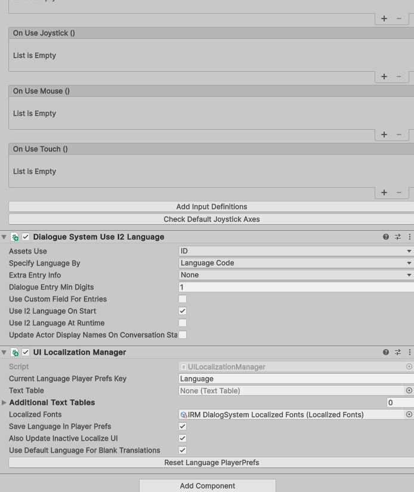Image resolution: width=414 pixels, height=492 pixels.
Task: Select the IRM DialogSystem Localized Fonts field
Action: click(x=292, y=414)
